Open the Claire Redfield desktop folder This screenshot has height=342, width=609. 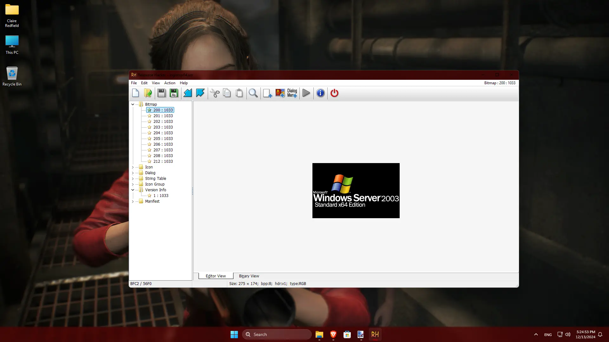coord(12,15)
